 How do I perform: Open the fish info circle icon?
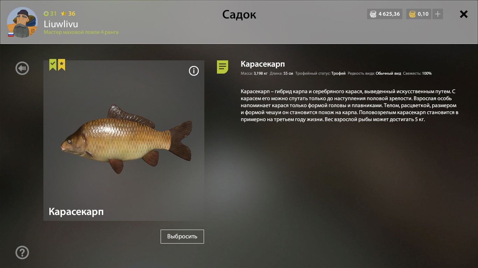point(194,71)
